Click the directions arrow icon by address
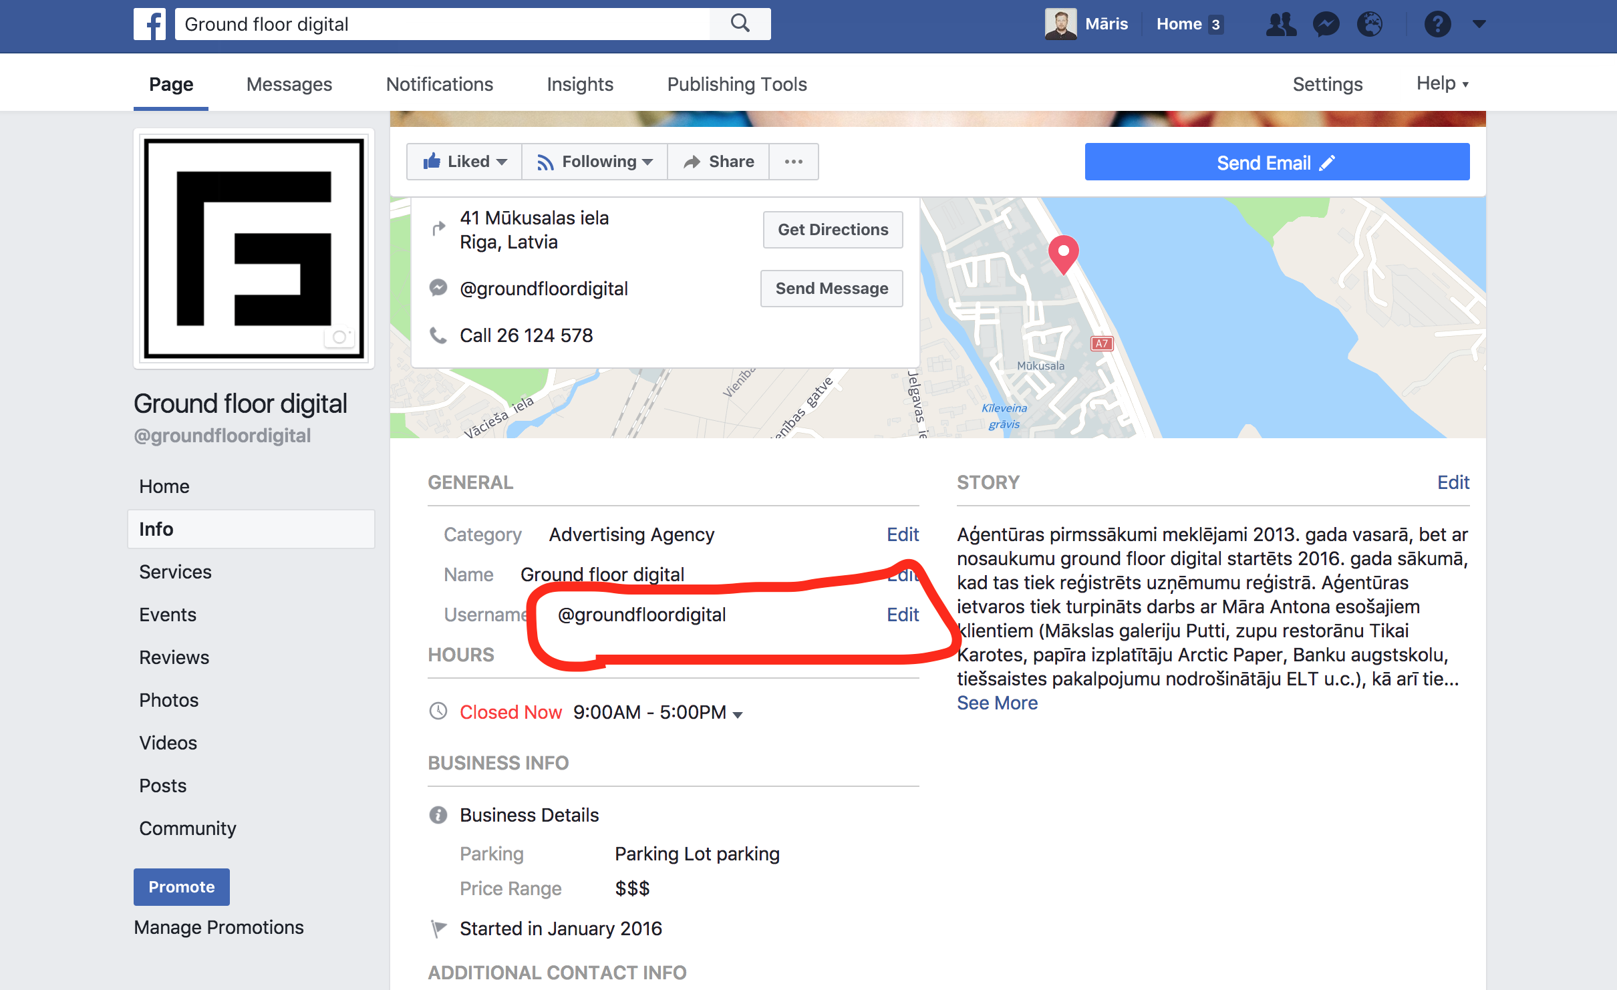The width and height of the screenshot is (1617, 990). tap(438, 229)
